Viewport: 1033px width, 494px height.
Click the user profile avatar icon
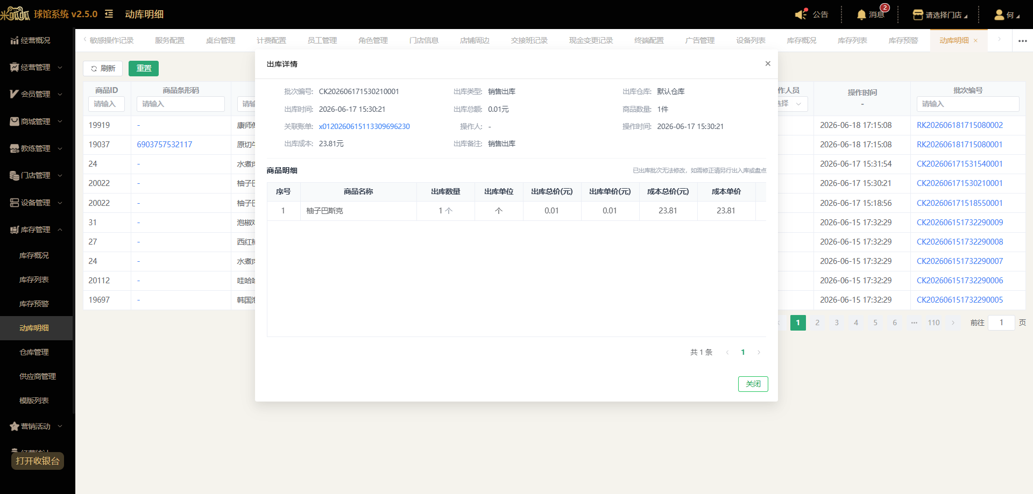coord(999,15)
